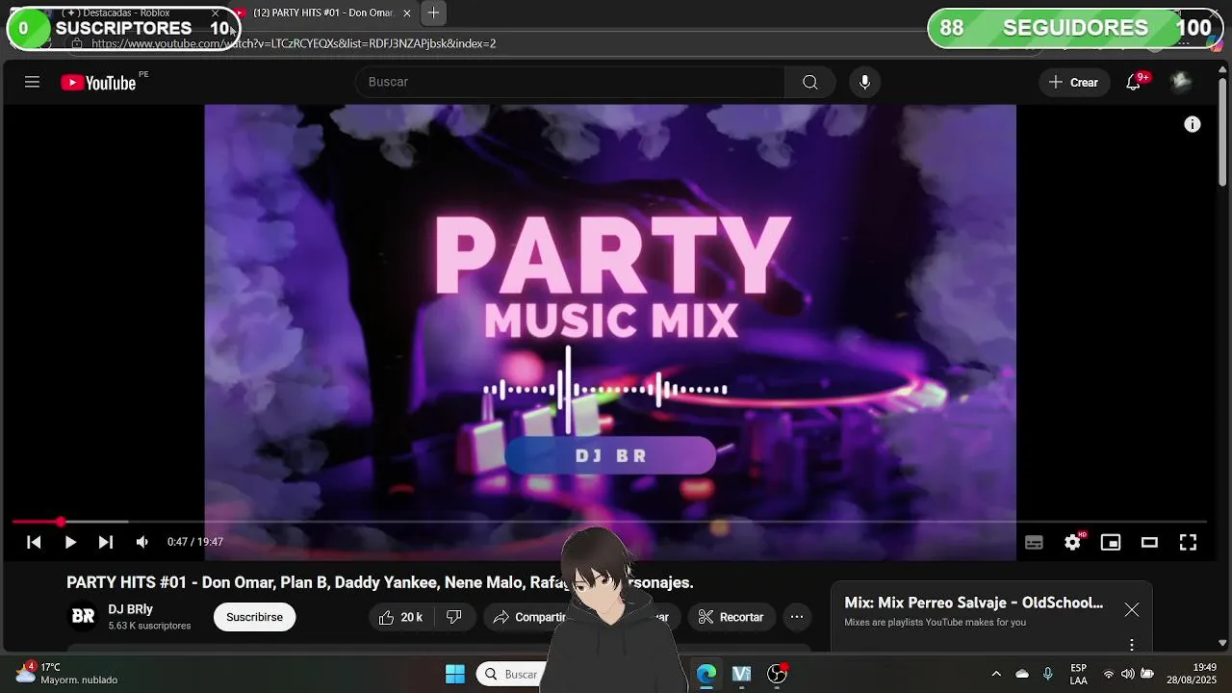Subscribe with the Suscribirse button

(254, 617)
